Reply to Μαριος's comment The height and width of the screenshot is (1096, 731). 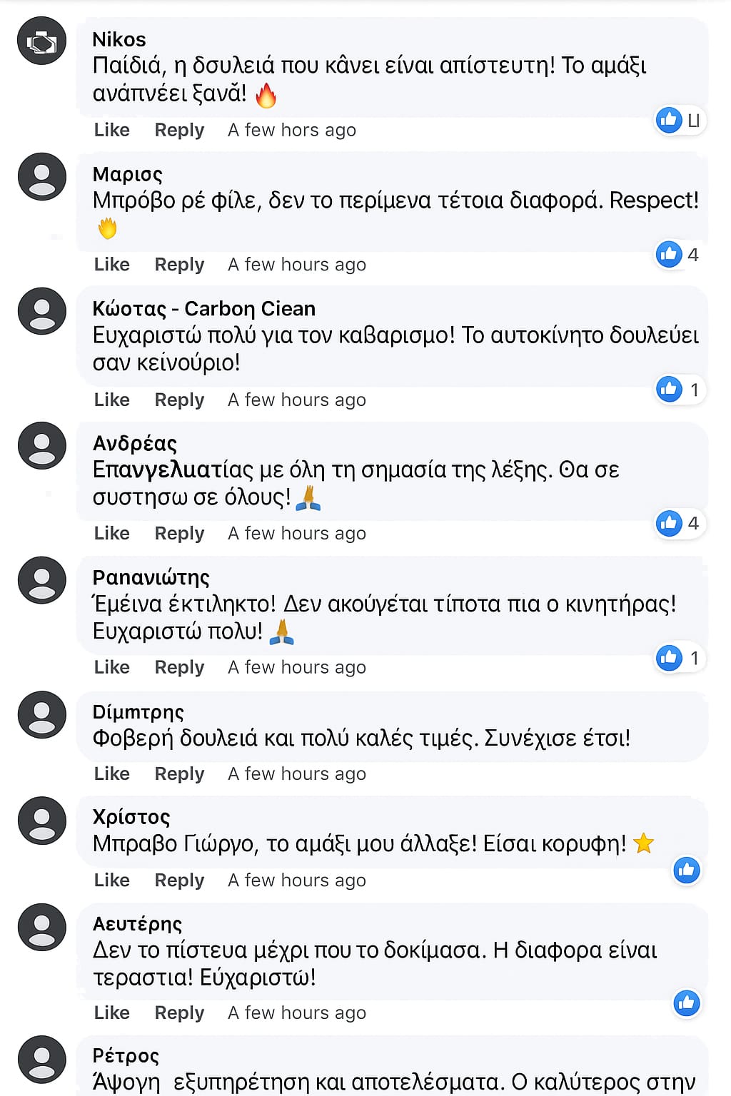pyautogui.click(x=179, y=265)
